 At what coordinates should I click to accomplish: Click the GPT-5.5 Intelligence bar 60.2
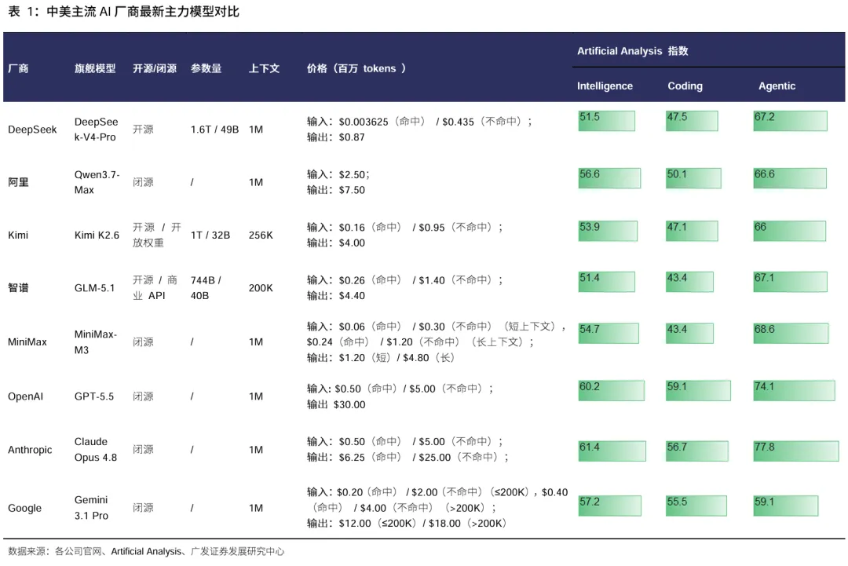tap(611, 390)
